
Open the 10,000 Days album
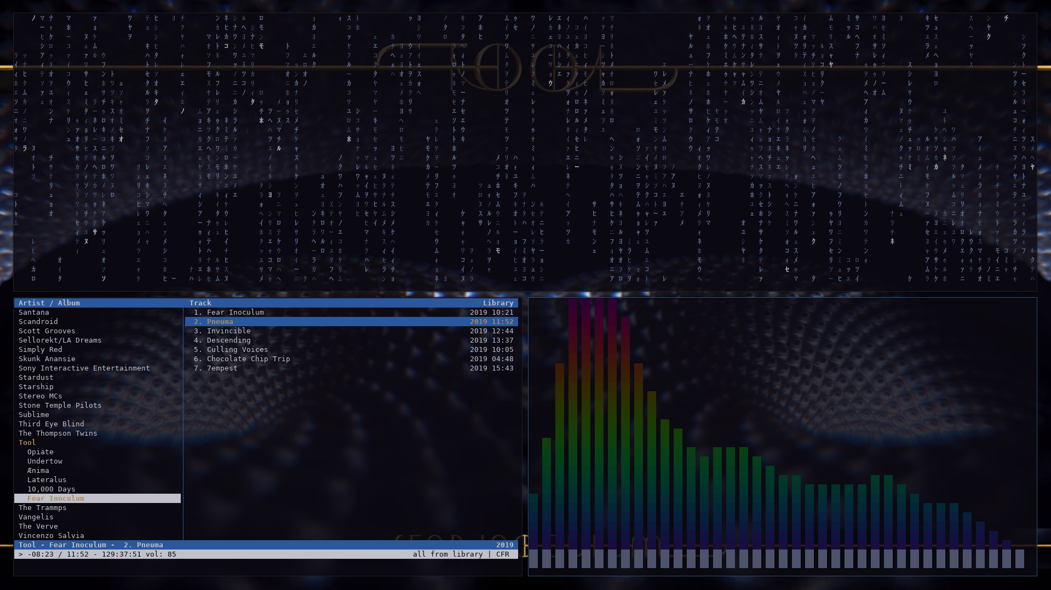click(x=51, y=489)
